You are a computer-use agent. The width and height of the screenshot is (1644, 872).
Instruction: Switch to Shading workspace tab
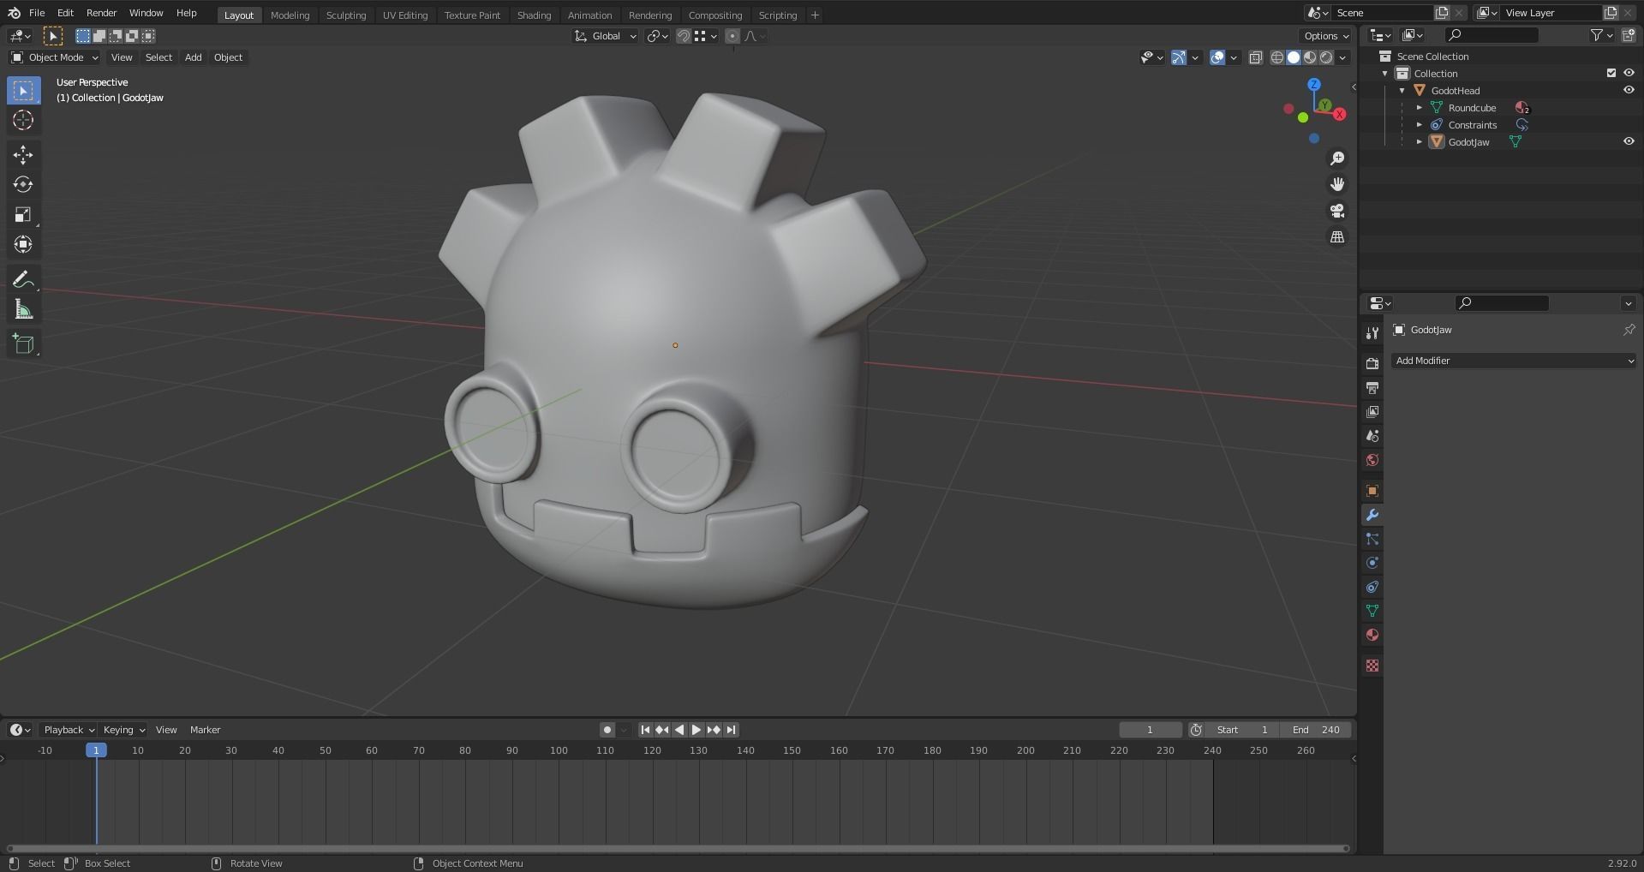click(534, 15)
